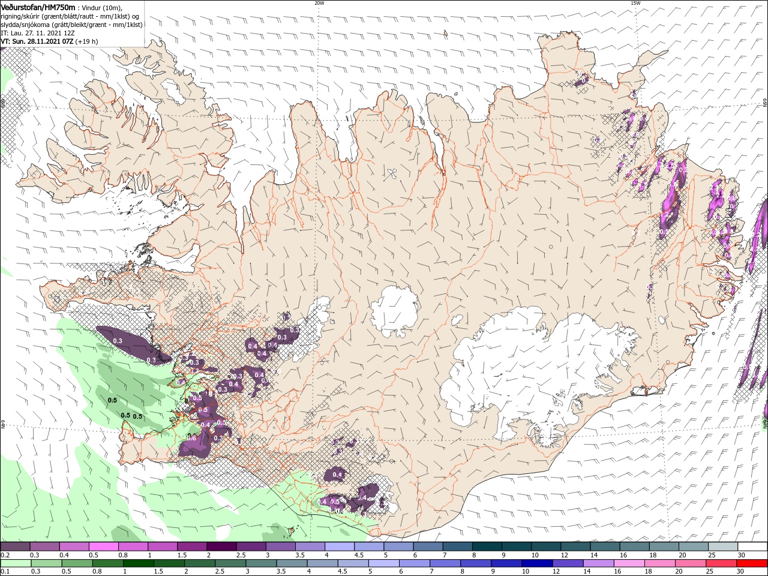Pick the bright pink 0.5–0.8 snow swatch
This screenshot has height=576, width=768.
[x=103, y=547]
